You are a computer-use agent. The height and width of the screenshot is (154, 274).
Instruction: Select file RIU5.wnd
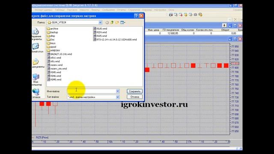[100, 29]
